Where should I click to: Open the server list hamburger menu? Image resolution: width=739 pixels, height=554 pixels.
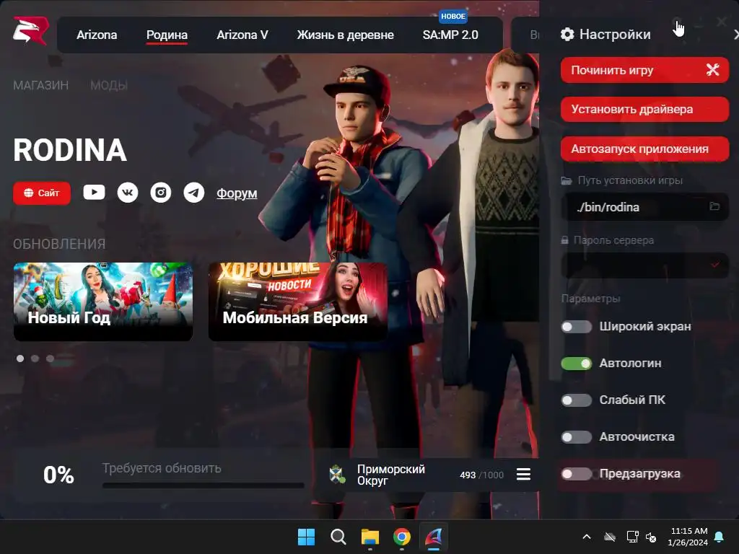tap(524, 474)
